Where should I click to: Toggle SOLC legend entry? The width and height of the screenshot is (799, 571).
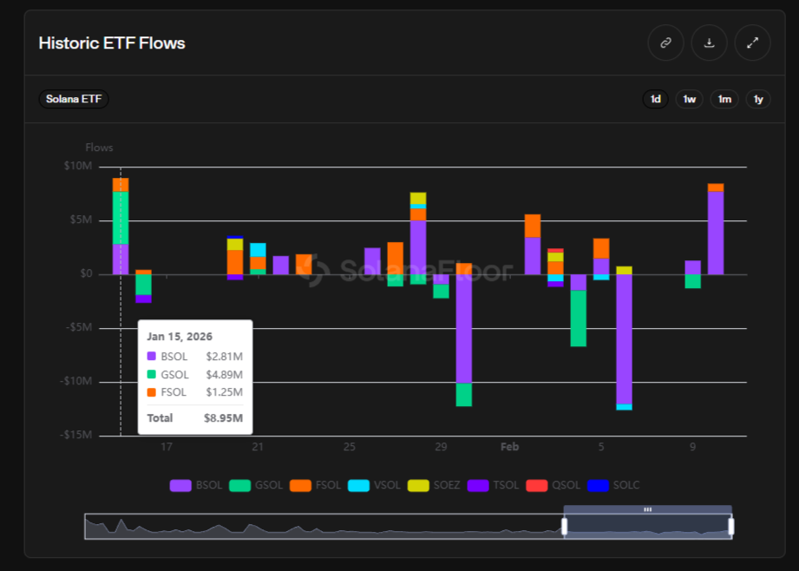613,485
